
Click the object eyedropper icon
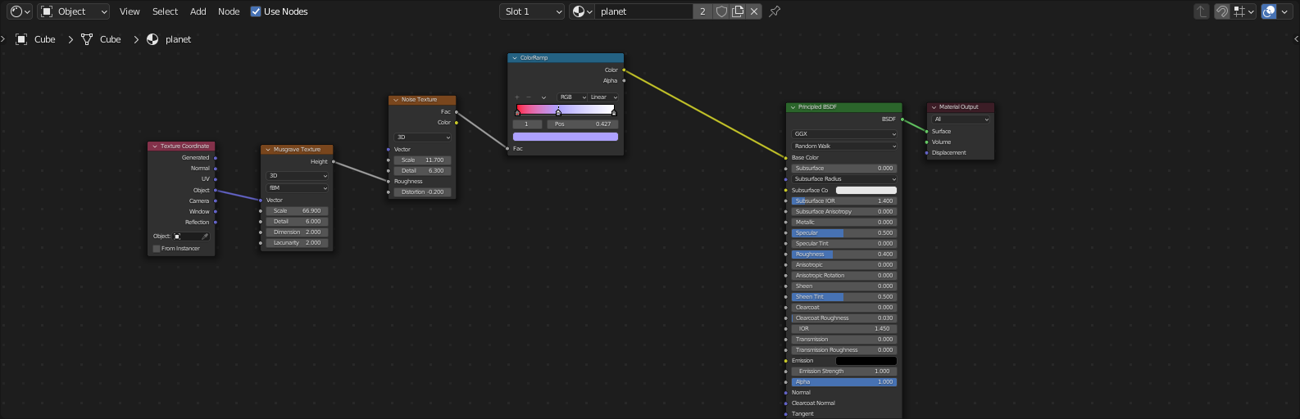[x=205, y=237]
